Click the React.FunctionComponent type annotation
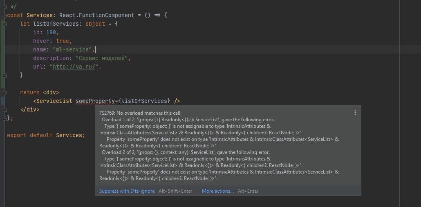This screenshot has height=207, width=421. [96, 15]
